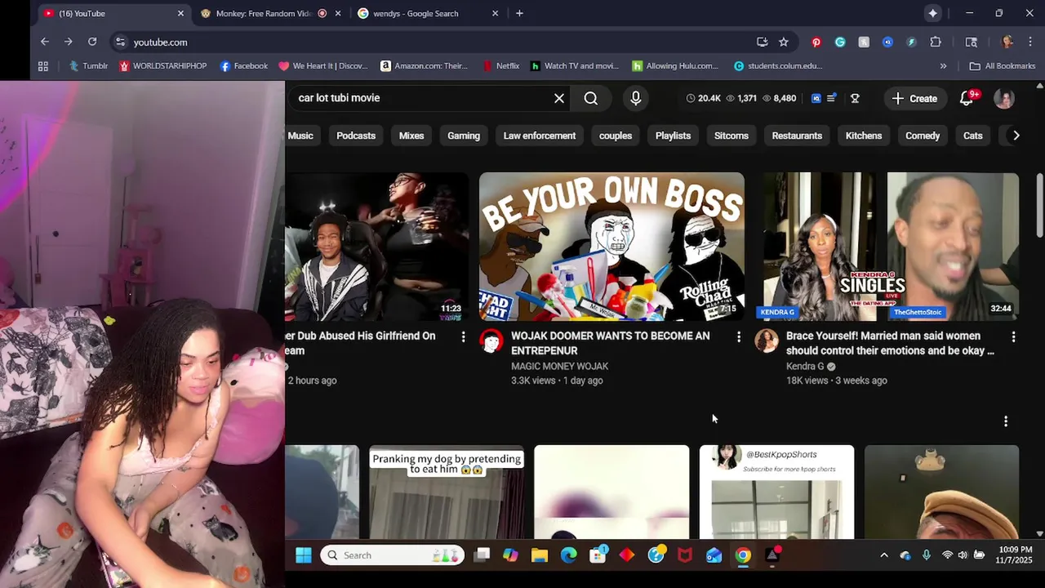Click the install app icon in address bar
1045x588 pixels.
[x=762, y=42]
